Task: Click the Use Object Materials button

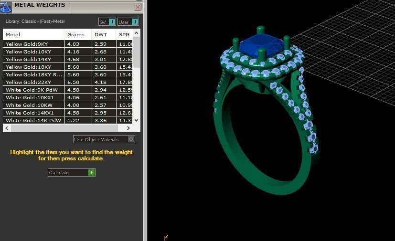Action: [x=104, y=139]
